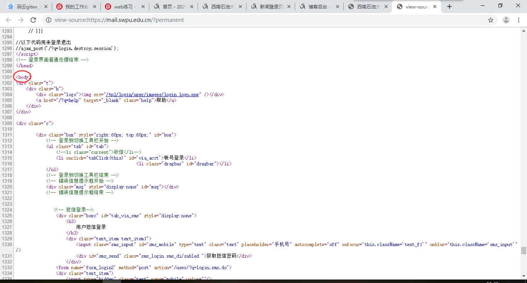This screenshot has height=283, width=527.
Task: Click the div class="box" id="box" line
Action: point(106,135)
